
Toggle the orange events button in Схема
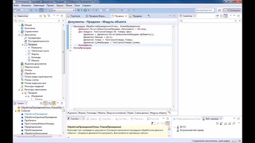pyautogui.click(x=53, y=103)
